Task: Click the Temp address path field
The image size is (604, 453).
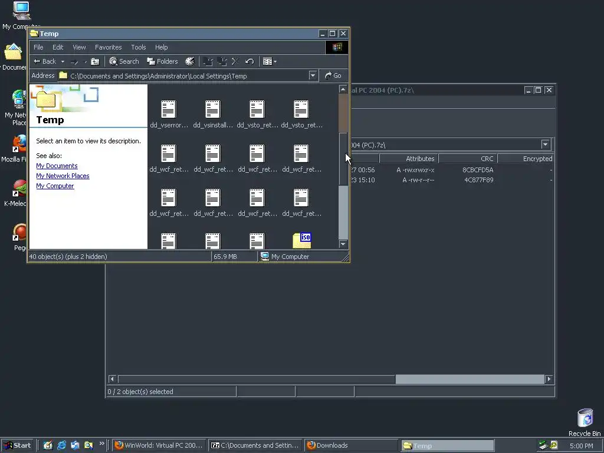Action: click(x=183, y=76)
